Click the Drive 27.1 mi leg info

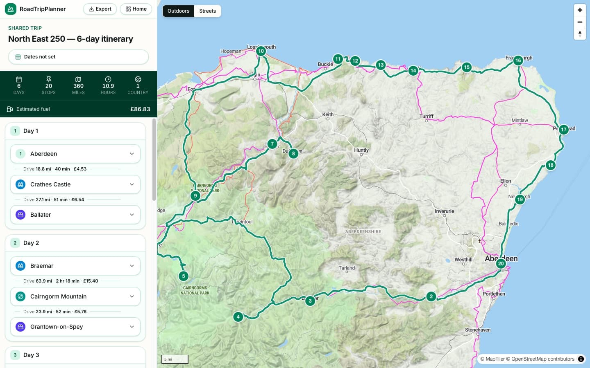54,200
